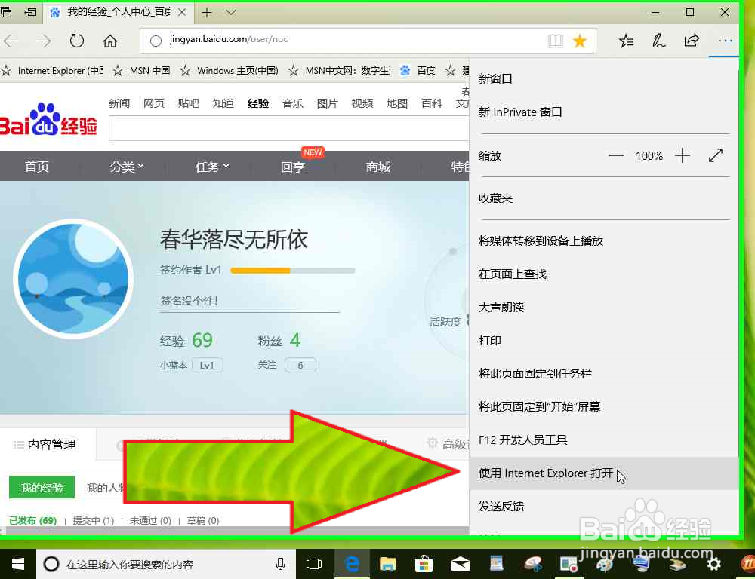Increase zoom with the plus control
This screenshot has width=755, height=579.
click(682, 155)
